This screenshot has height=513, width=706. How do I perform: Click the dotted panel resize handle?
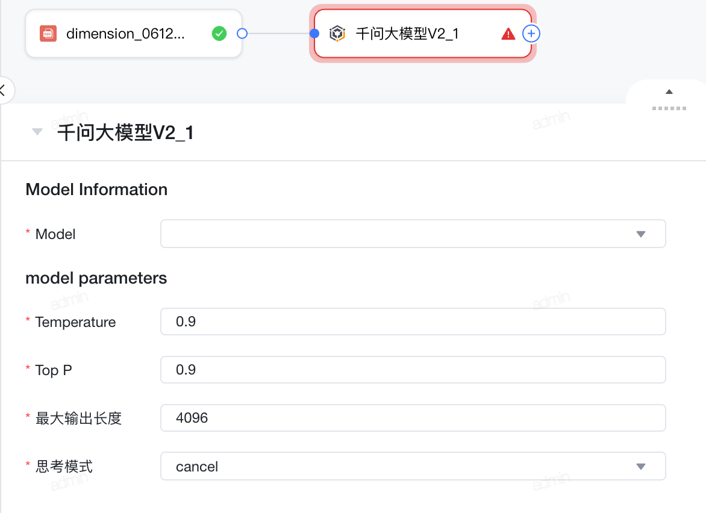click(669, 108)
